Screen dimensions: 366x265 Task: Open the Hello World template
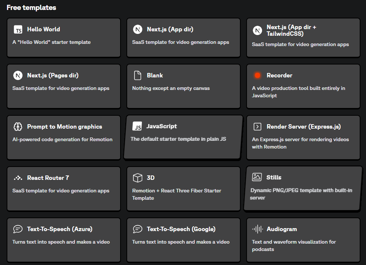click(64, 38)
